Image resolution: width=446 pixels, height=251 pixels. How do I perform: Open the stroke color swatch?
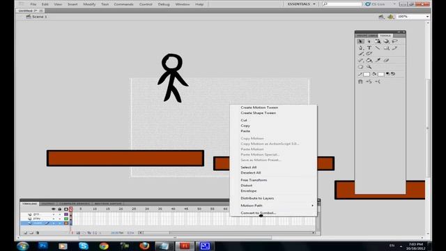coord(367,75)
